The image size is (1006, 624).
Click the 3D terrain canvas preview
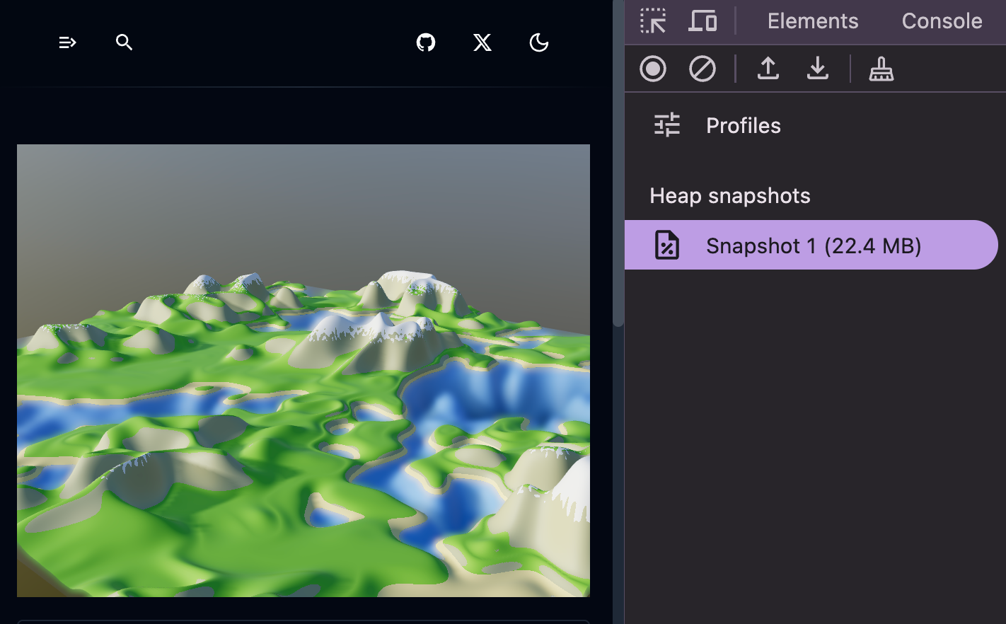point(303,370)
